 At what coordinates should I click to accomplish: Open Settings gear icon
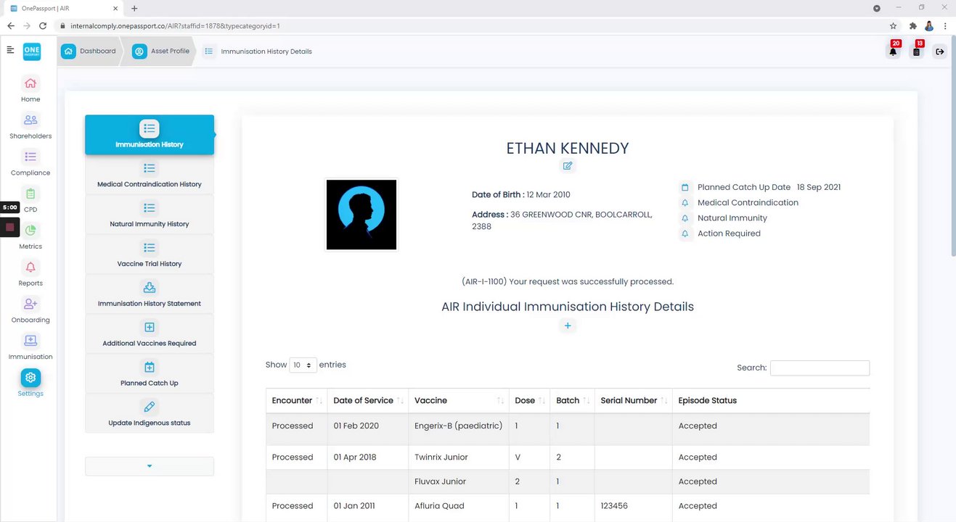click(30, 378)
